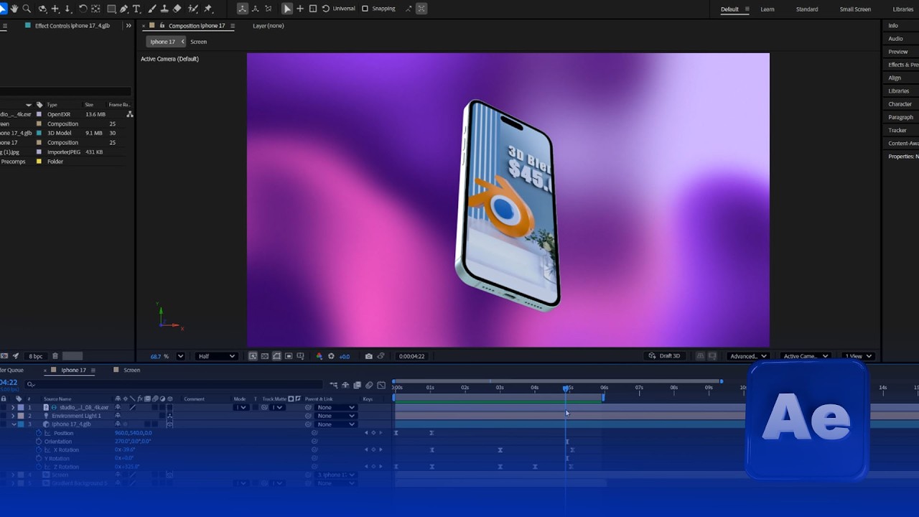This screenshot has width=919, height=517.
Task: Select the Brush tool
Action: [x=152, y=9]
